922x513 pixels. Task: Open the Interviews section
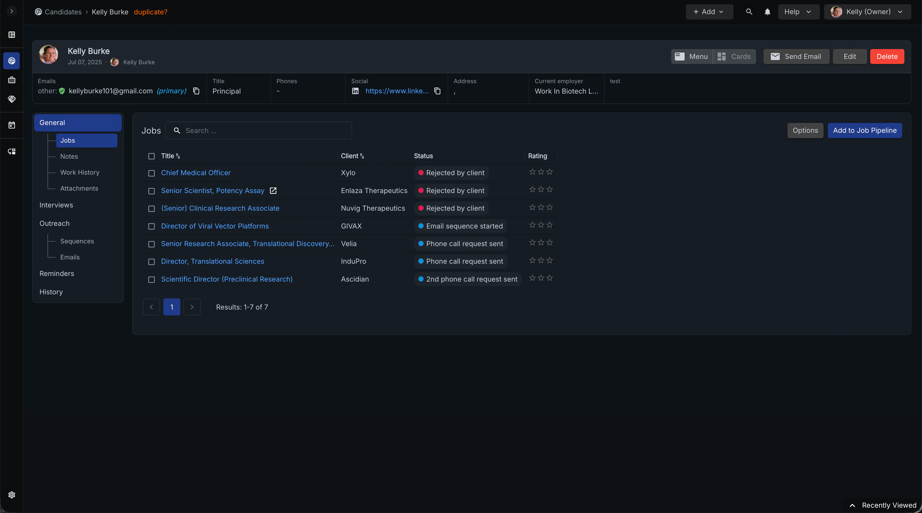click(x=56, y=205)
